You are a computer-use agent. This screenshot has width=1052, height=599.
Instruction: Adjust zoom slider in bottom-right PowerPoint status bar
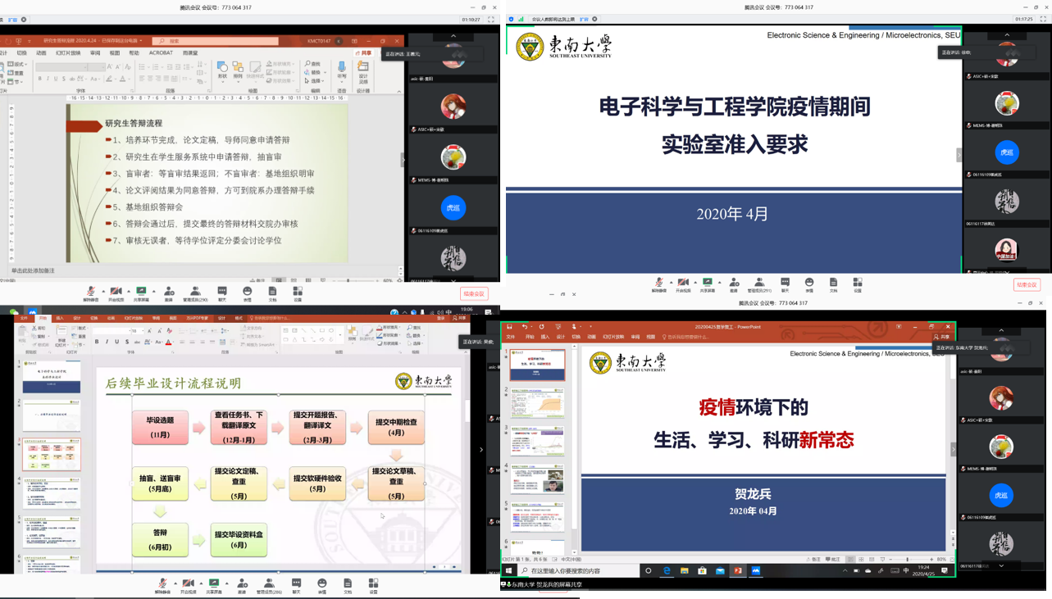(908, 560)
